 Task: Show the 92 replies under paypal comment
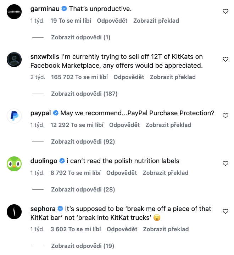(83, 142)
